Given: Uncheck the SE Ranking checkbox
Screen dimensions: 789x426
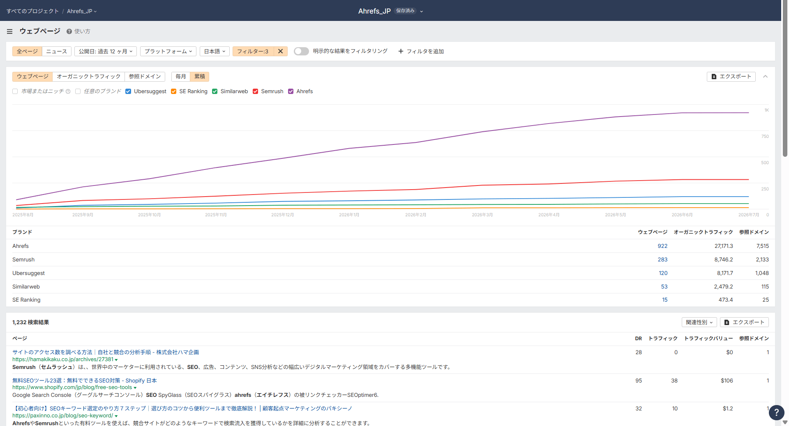Looking at the screenshot, I should [173, 92].
